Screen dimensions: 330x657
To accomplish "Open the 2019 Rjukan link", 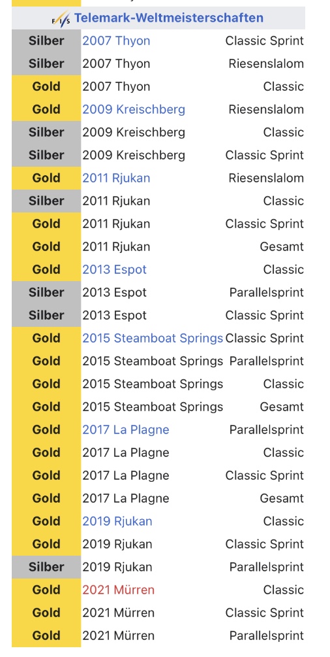I will pos(117,521).
